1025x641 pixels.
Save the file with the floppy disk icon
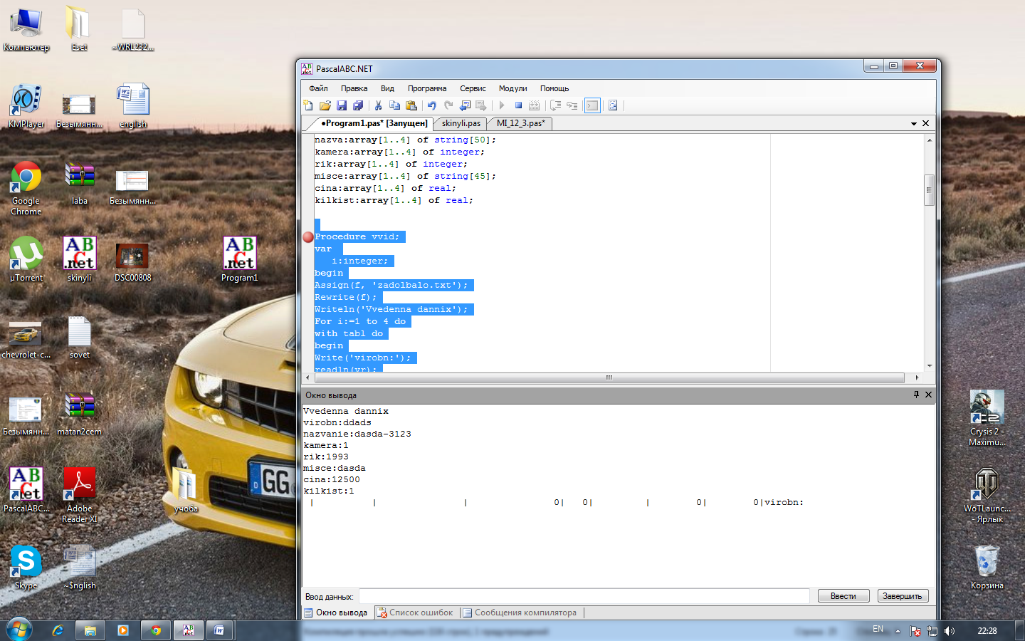coord(342,105)
